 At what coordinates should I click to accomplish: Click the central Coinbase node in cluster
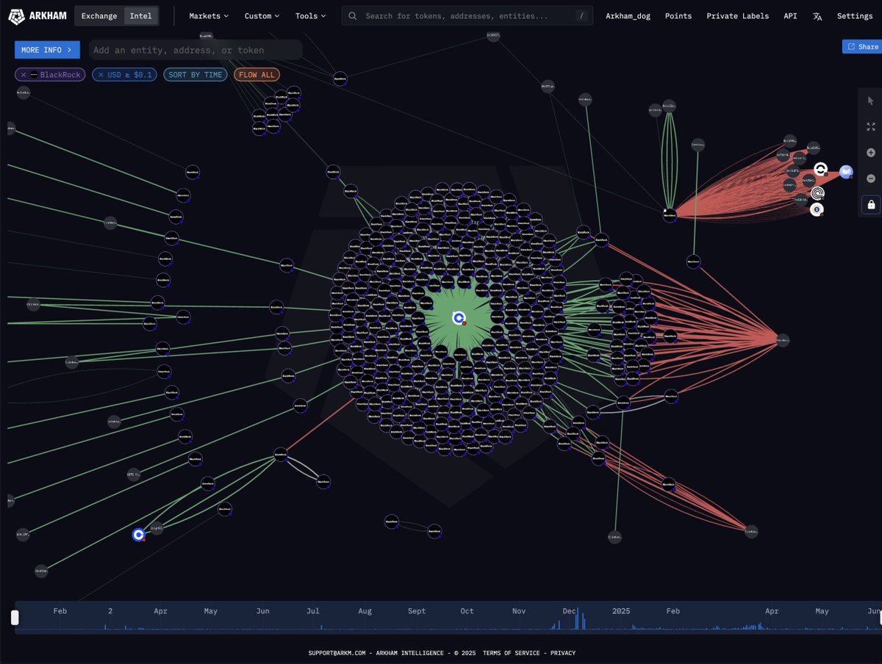point(459,318)
